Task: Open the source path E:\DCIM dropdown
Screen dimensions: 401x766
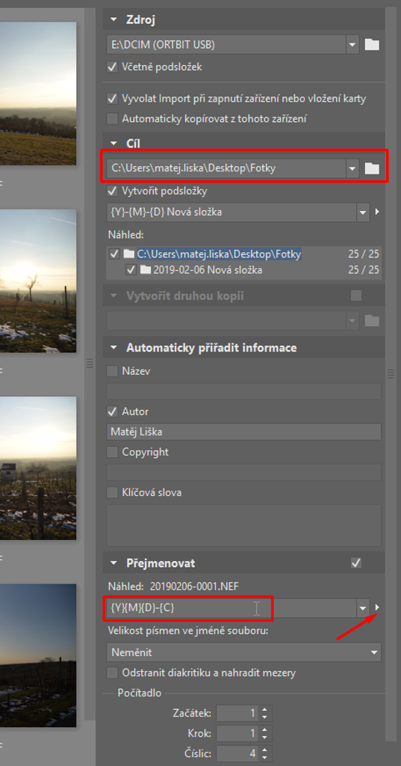Action: click(x=352, y=45)
